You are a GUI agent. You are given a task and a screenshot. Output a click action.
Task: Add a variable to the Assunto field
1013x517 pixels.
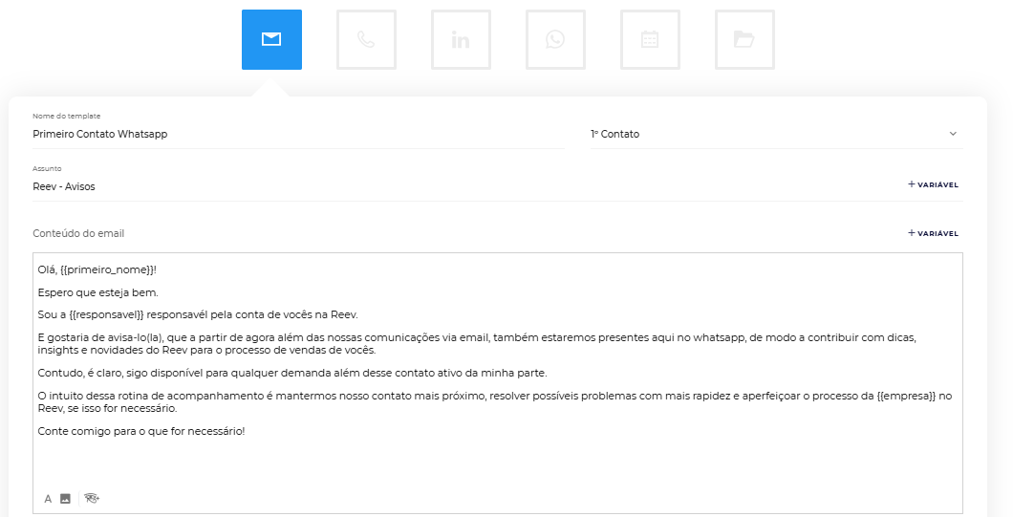[933, 184]
